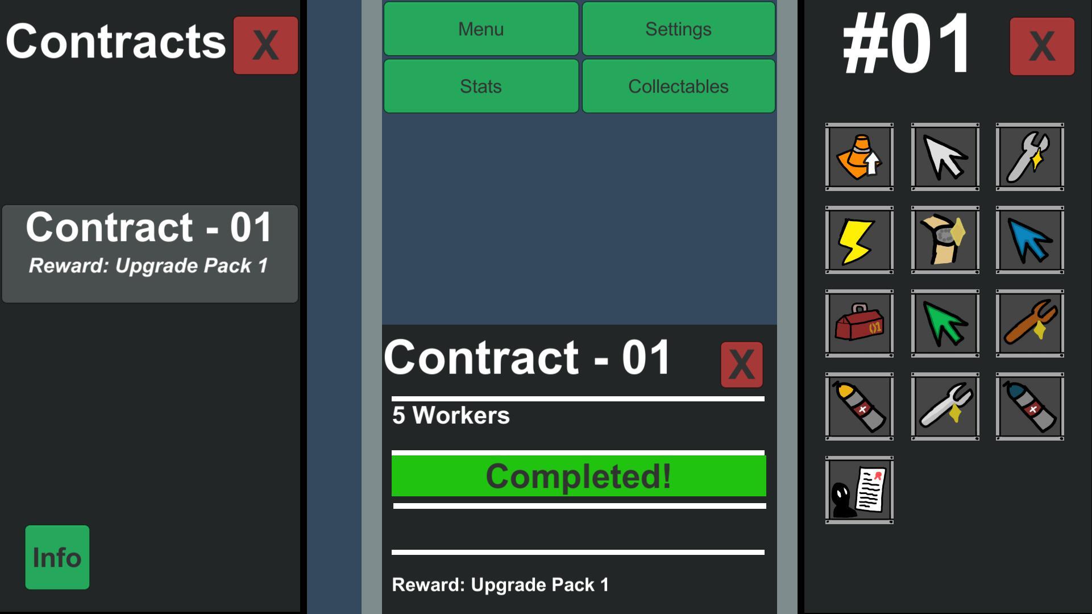Select the red toolbox icon row three
This screenshot has height=614, width=1092.
[859, 324]
